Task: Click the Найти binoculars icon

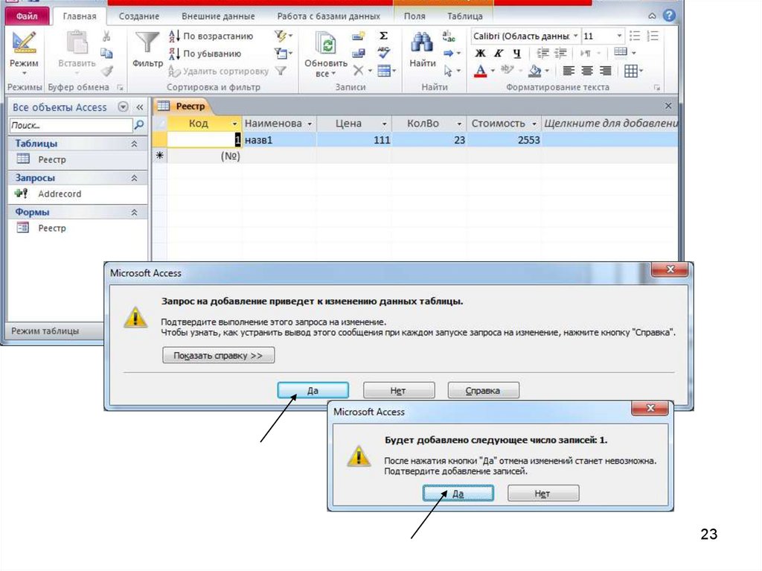Action: pyautogui.click(x=422, y=43)
